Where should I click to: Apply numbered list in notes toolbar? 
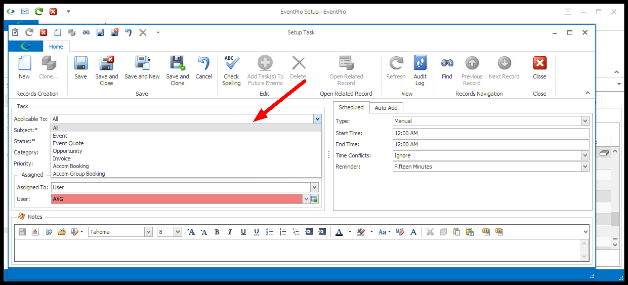(x=283, y=232)
